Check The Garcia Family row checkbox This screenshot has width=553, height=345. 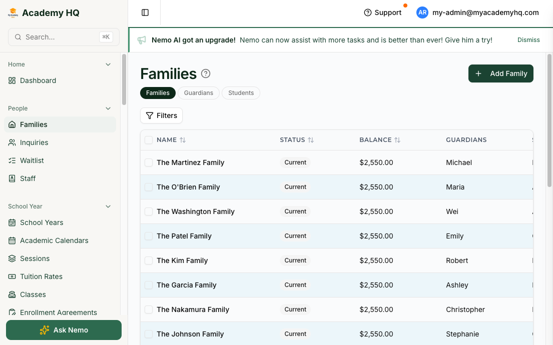pos(149,285)
